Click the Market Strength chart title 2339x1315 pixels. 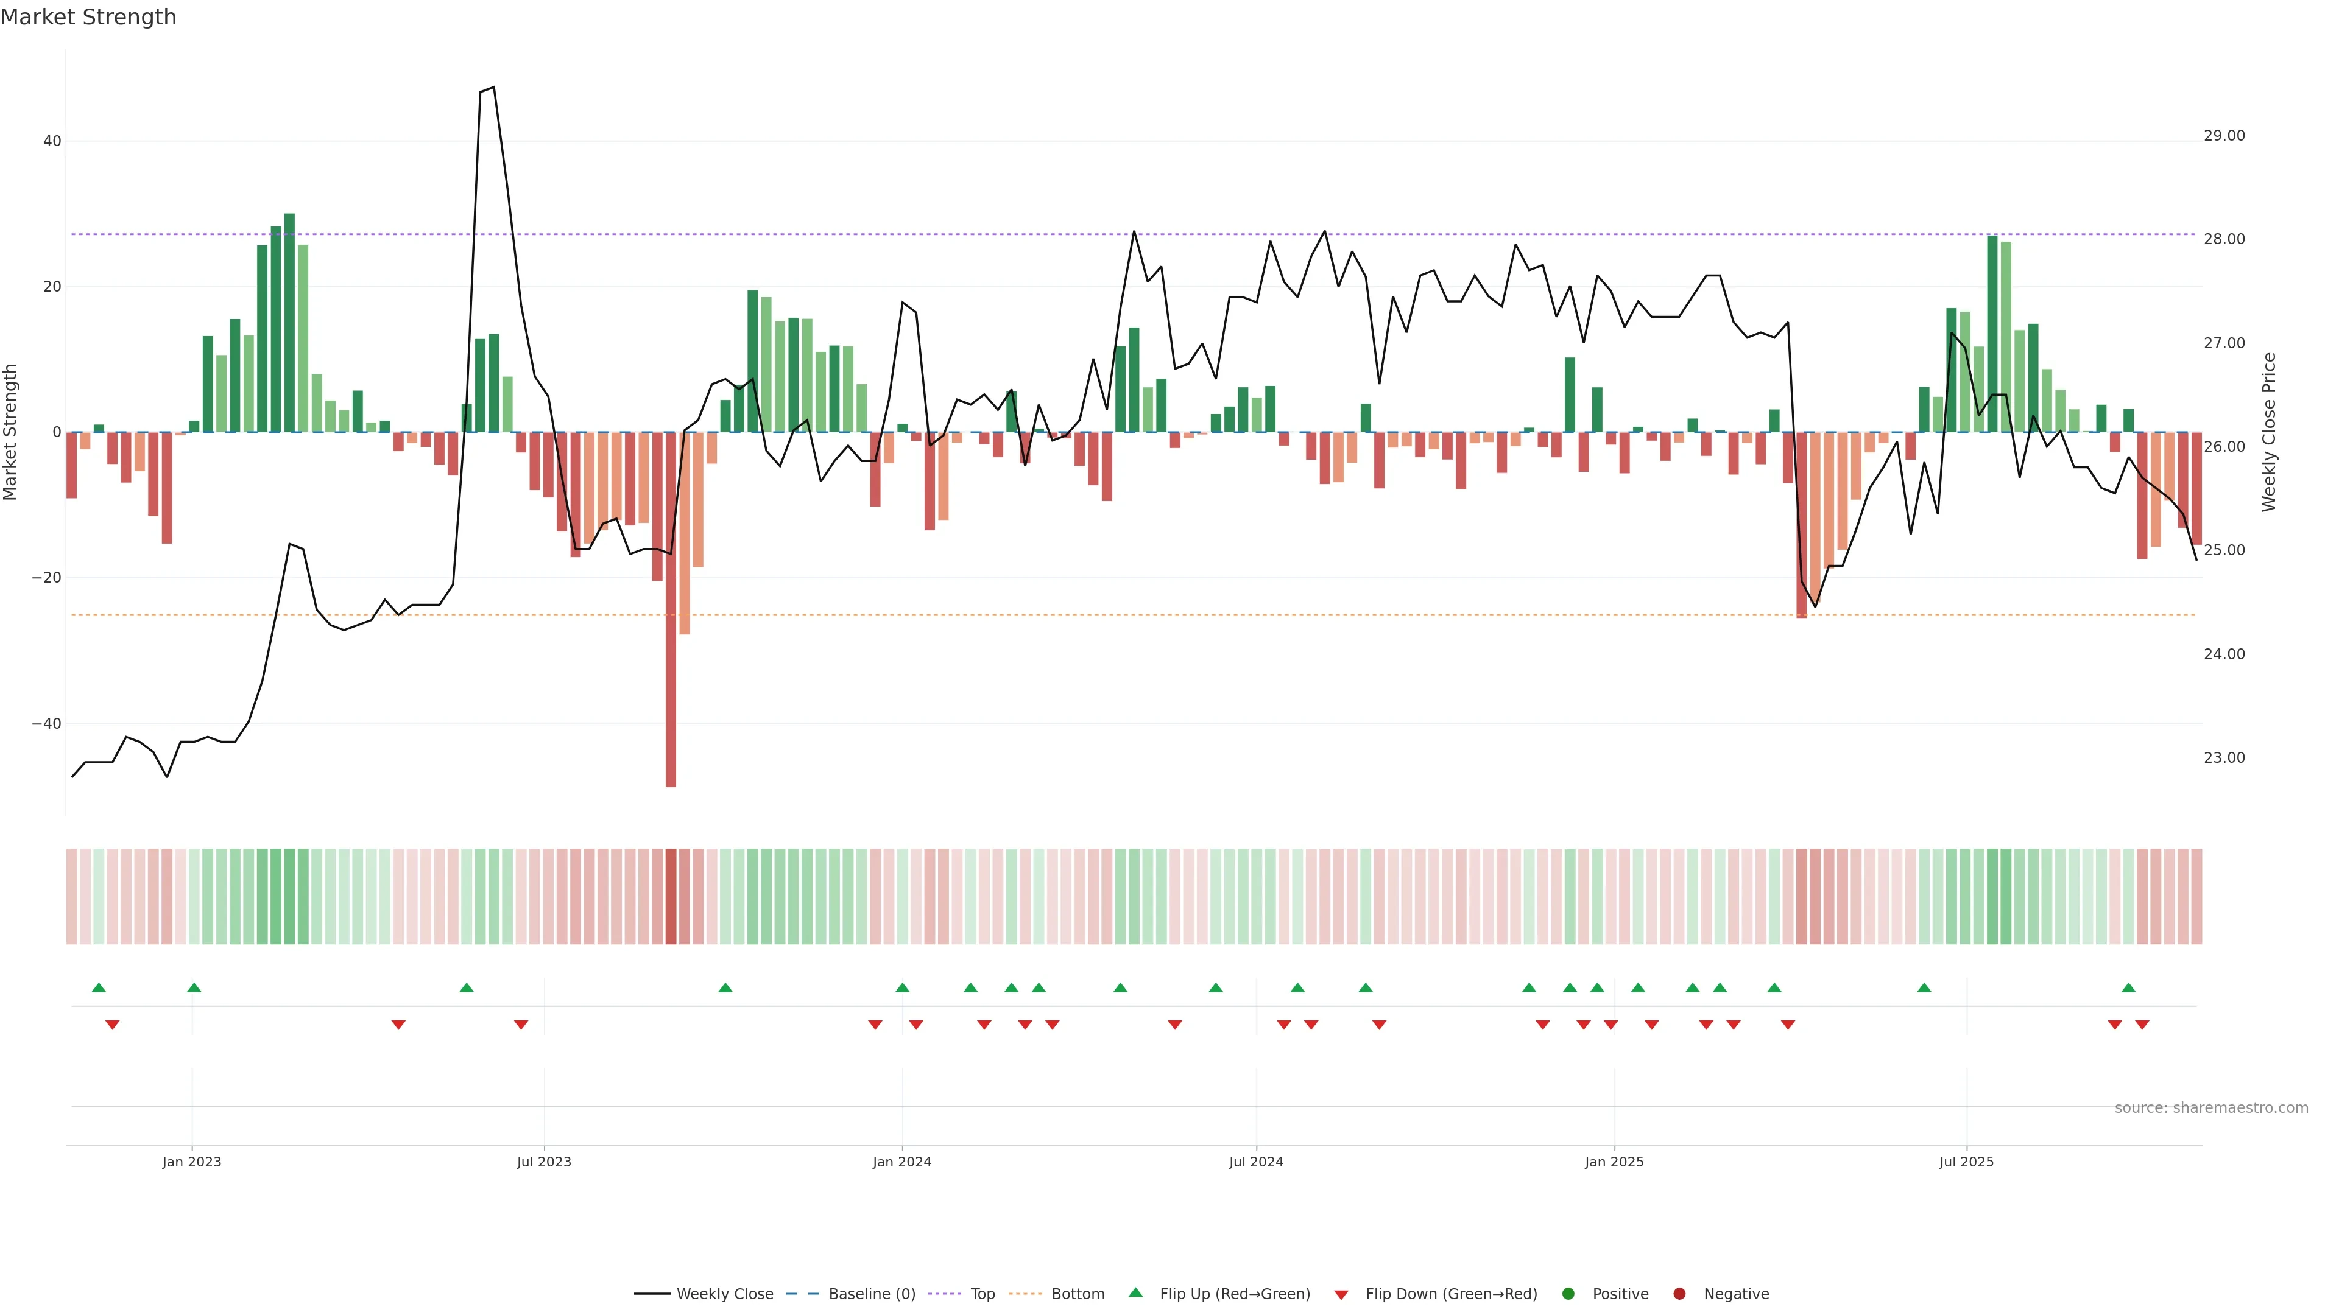point(88,17)
